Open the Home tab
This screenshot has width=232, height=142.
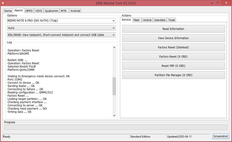point(8,11)
